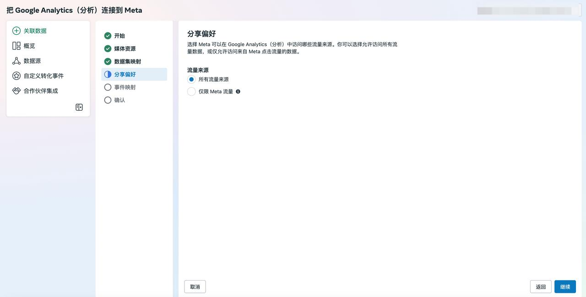Image resolution: width=586 pixels, height=297 pixels.
Task: Open the 分享偏好 step
Action: (x=125, y=74)
